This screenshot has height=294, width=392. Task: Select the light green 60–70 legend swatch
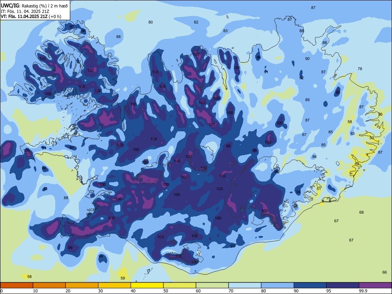click(212, 285)
